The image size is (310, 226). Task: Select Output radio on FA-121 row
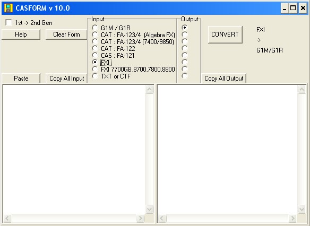tap(184, 55)
